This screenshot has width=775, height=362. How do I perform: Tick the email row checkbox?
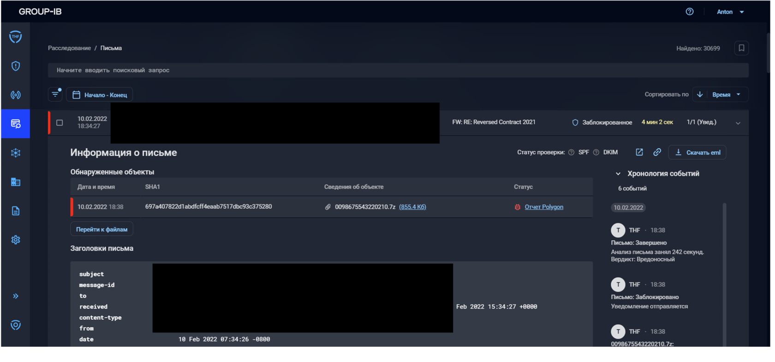point(60,123)
